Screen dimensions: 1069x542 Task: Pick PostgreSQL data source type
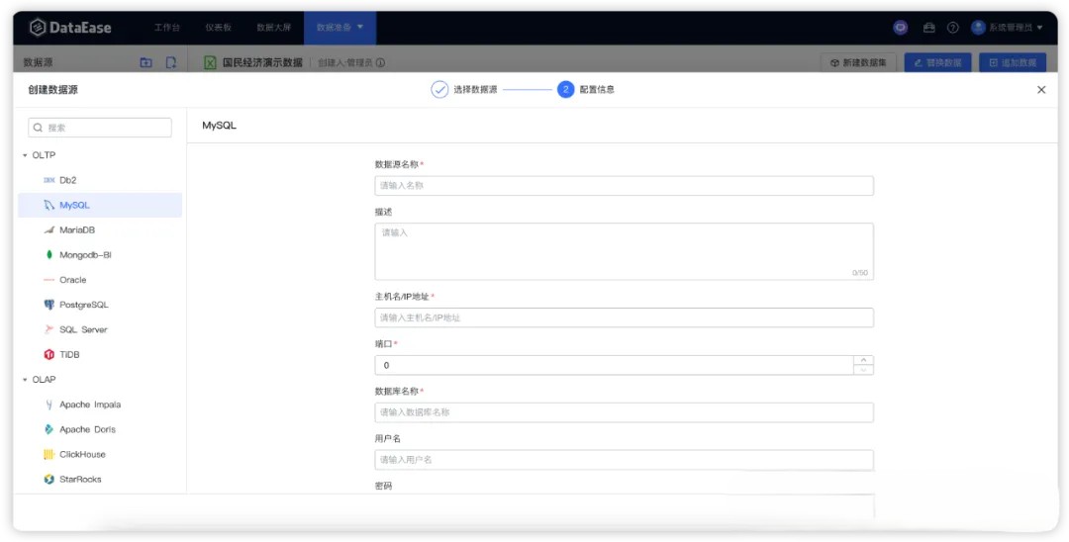point(83,305)
